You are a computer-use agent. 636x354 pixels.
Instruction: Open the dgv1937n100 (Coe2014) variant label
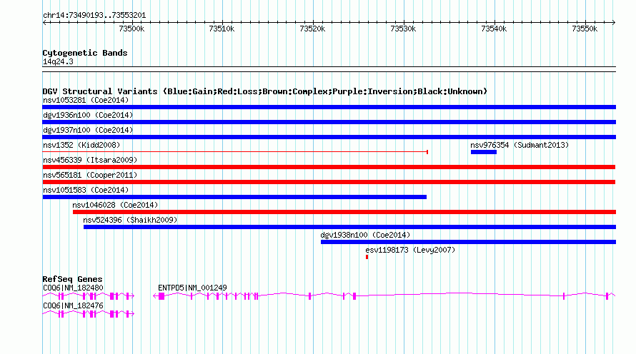(x=88, y=130)
